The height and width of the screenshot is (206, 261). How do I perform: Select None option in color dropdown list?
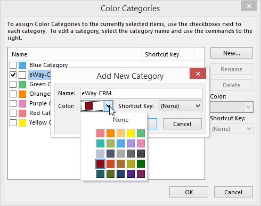(121, 120)
